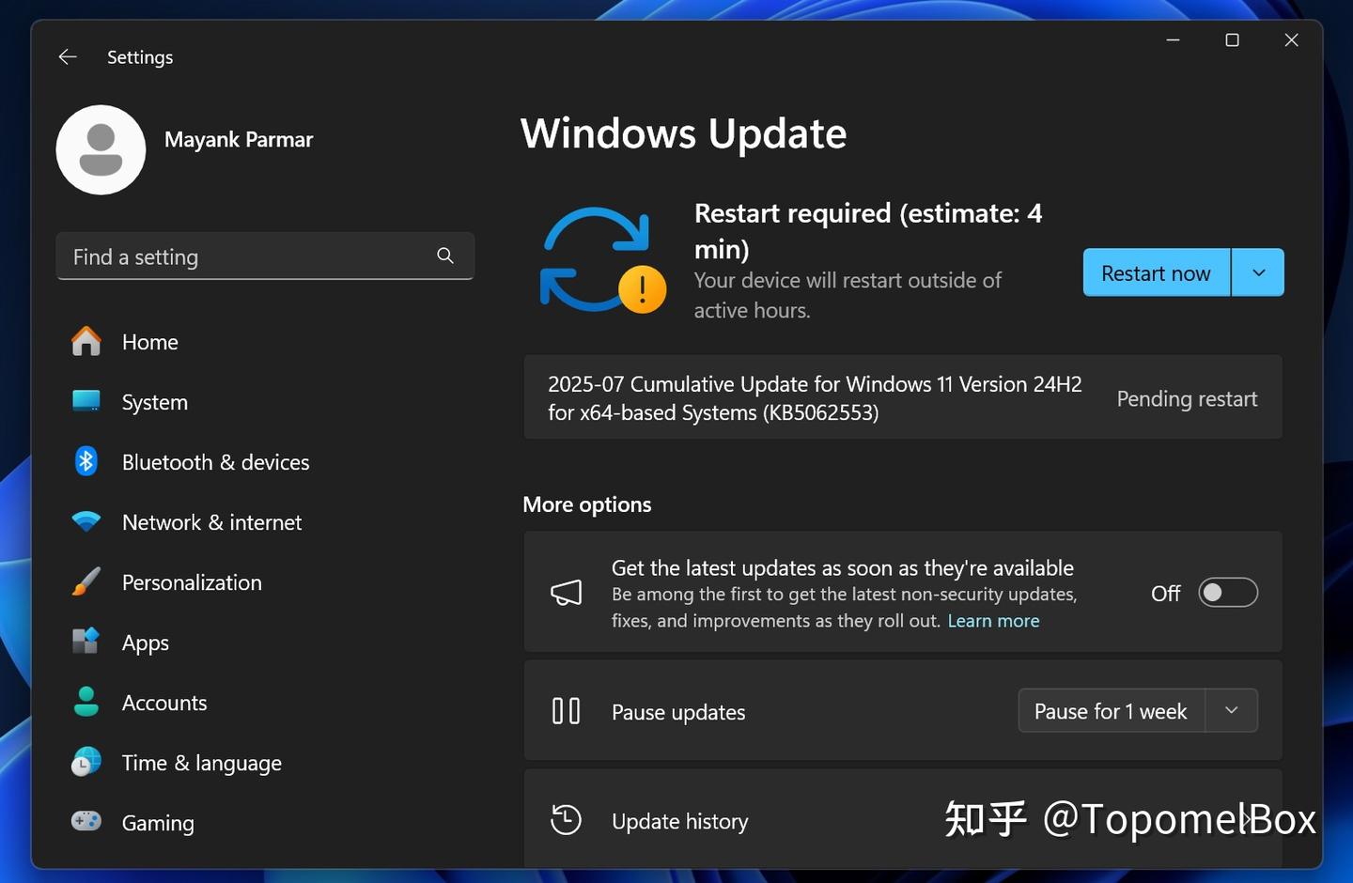Click the Pause updates label
The width and height of the screenshot is (1353, 883).
678,712
